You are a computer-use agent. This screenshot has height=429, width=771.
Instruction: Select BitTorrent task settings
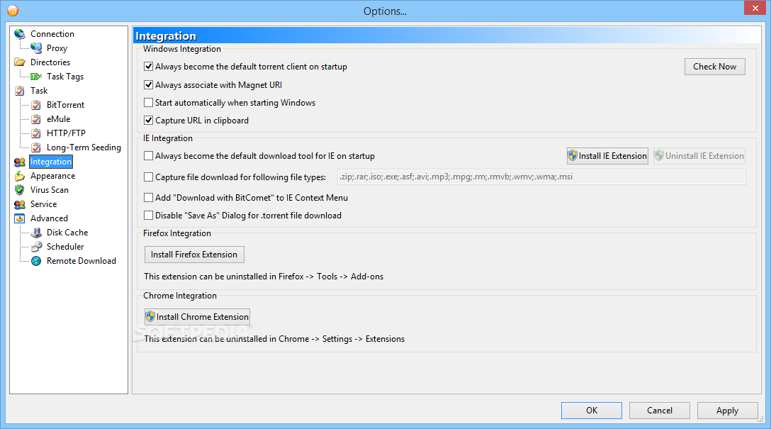65,105
